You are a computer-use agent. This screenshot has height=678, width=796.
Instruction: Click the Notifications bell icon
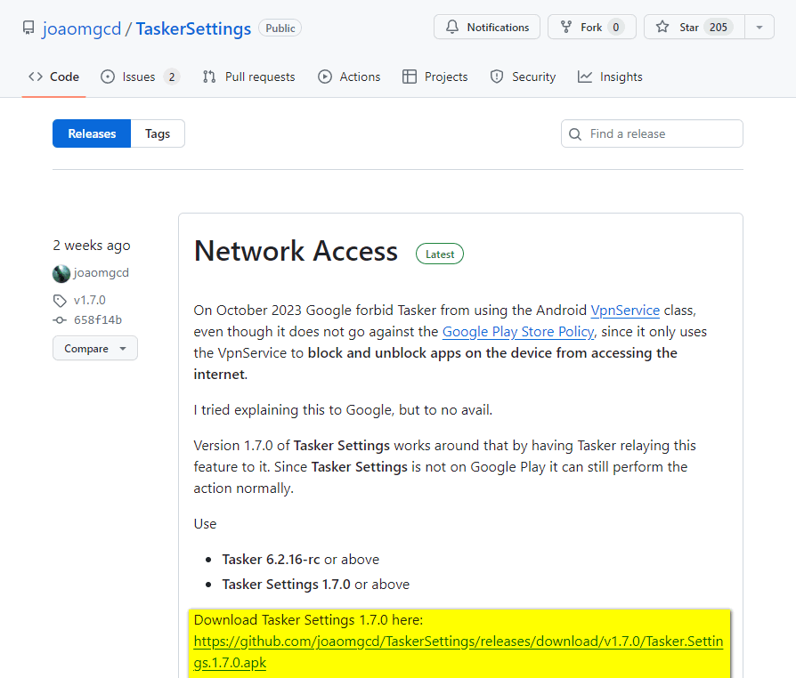(x=451, y=27)
